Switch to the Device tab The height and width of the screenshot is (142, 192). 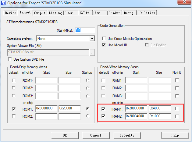pos(11,13)
